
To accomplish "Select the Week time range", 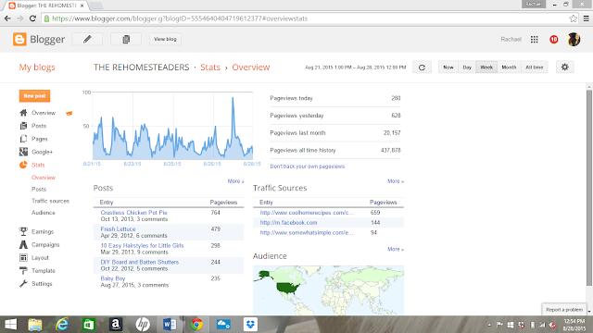I will tap(486, 68).
